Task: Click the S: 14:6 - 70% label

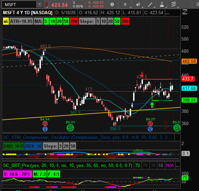Action: pos(18,174)
